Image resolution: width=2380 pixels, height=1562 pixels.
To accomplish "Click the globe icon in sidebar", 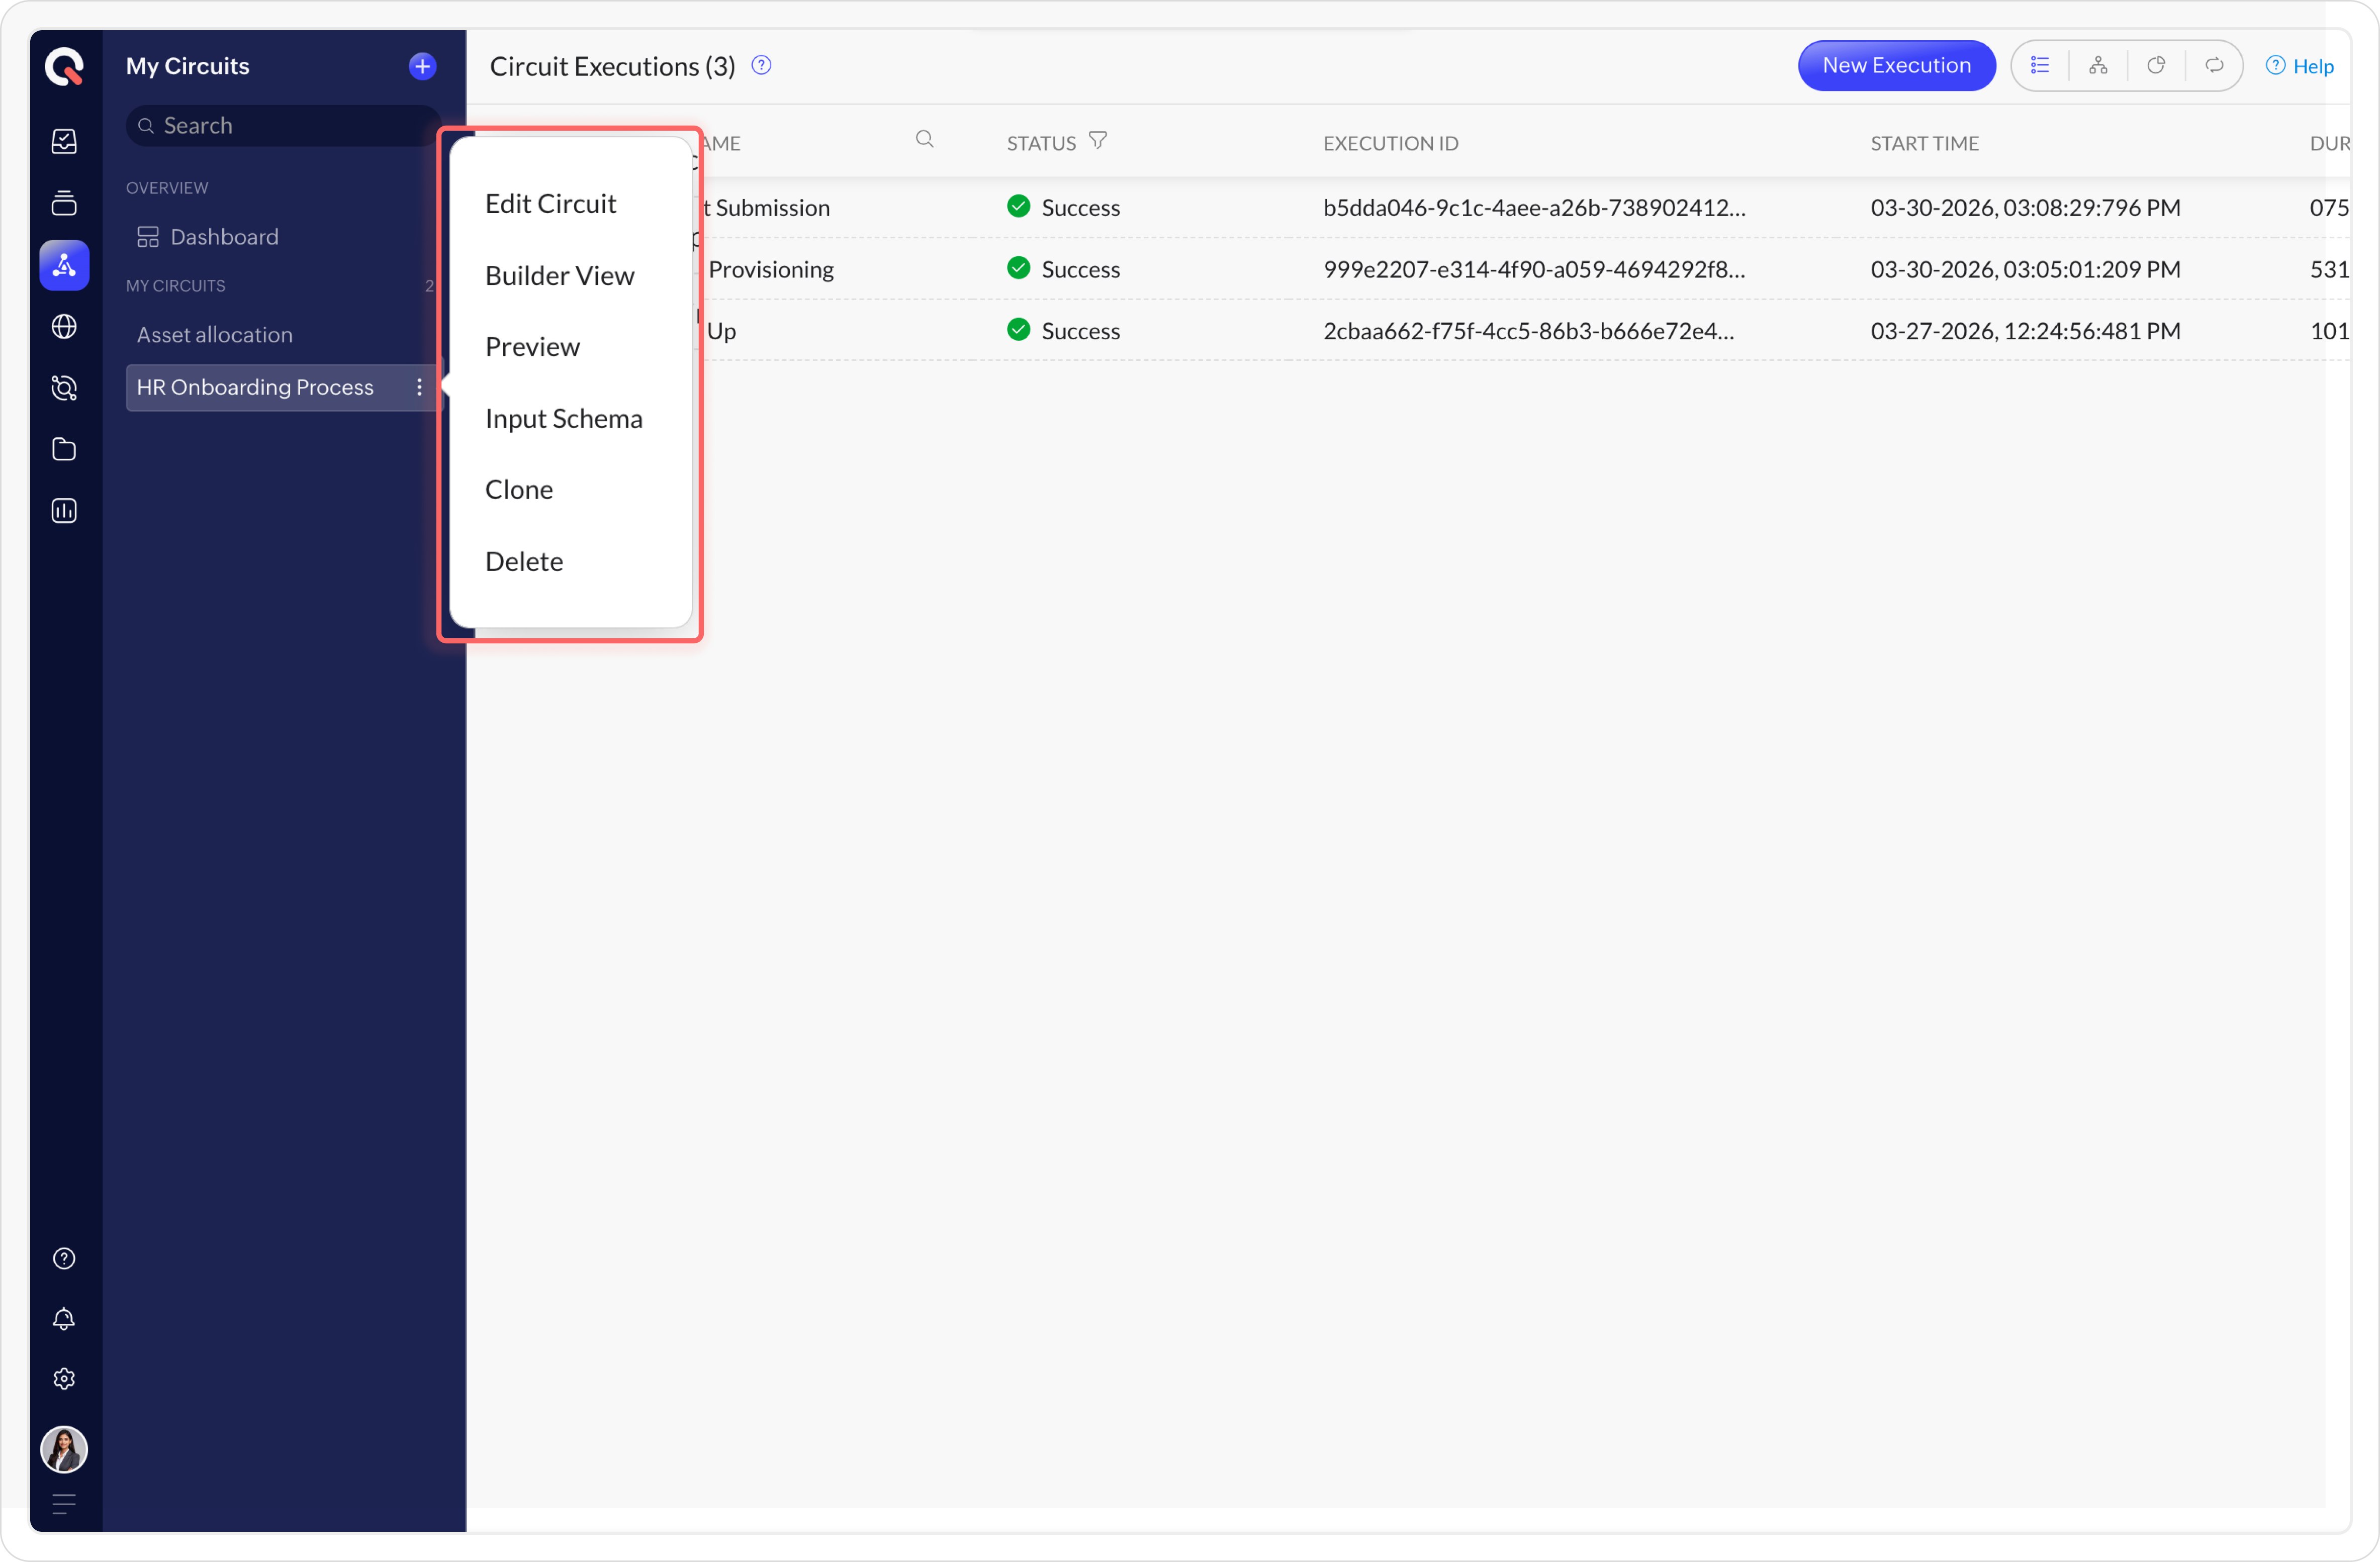I will click(x=64, y=327).
